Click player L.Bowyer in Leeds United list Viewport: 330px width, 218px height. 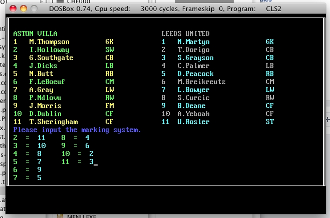coord(193,90)
